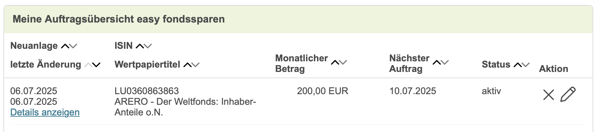Sort Wertpapiertitel ascending with up arrow
597x132 pixels.
(187, 65)
